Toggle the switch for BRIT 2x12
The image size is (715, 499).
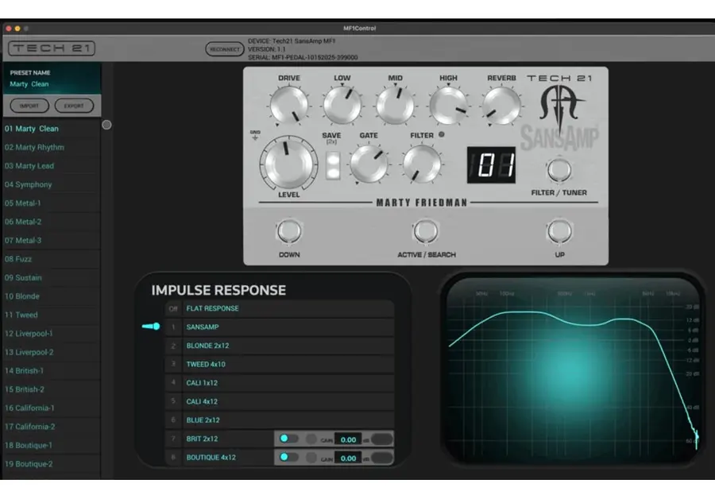(288, 439)
